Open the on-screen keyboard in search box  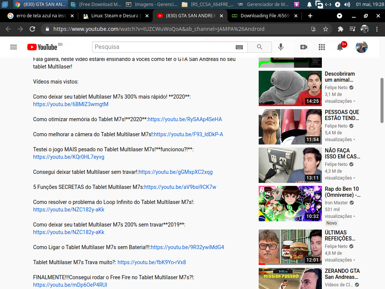click(x=239, y=47)
